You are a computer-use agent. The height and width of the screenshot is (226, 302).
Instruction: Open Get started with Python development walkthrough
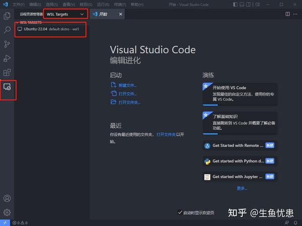[240, 161]
